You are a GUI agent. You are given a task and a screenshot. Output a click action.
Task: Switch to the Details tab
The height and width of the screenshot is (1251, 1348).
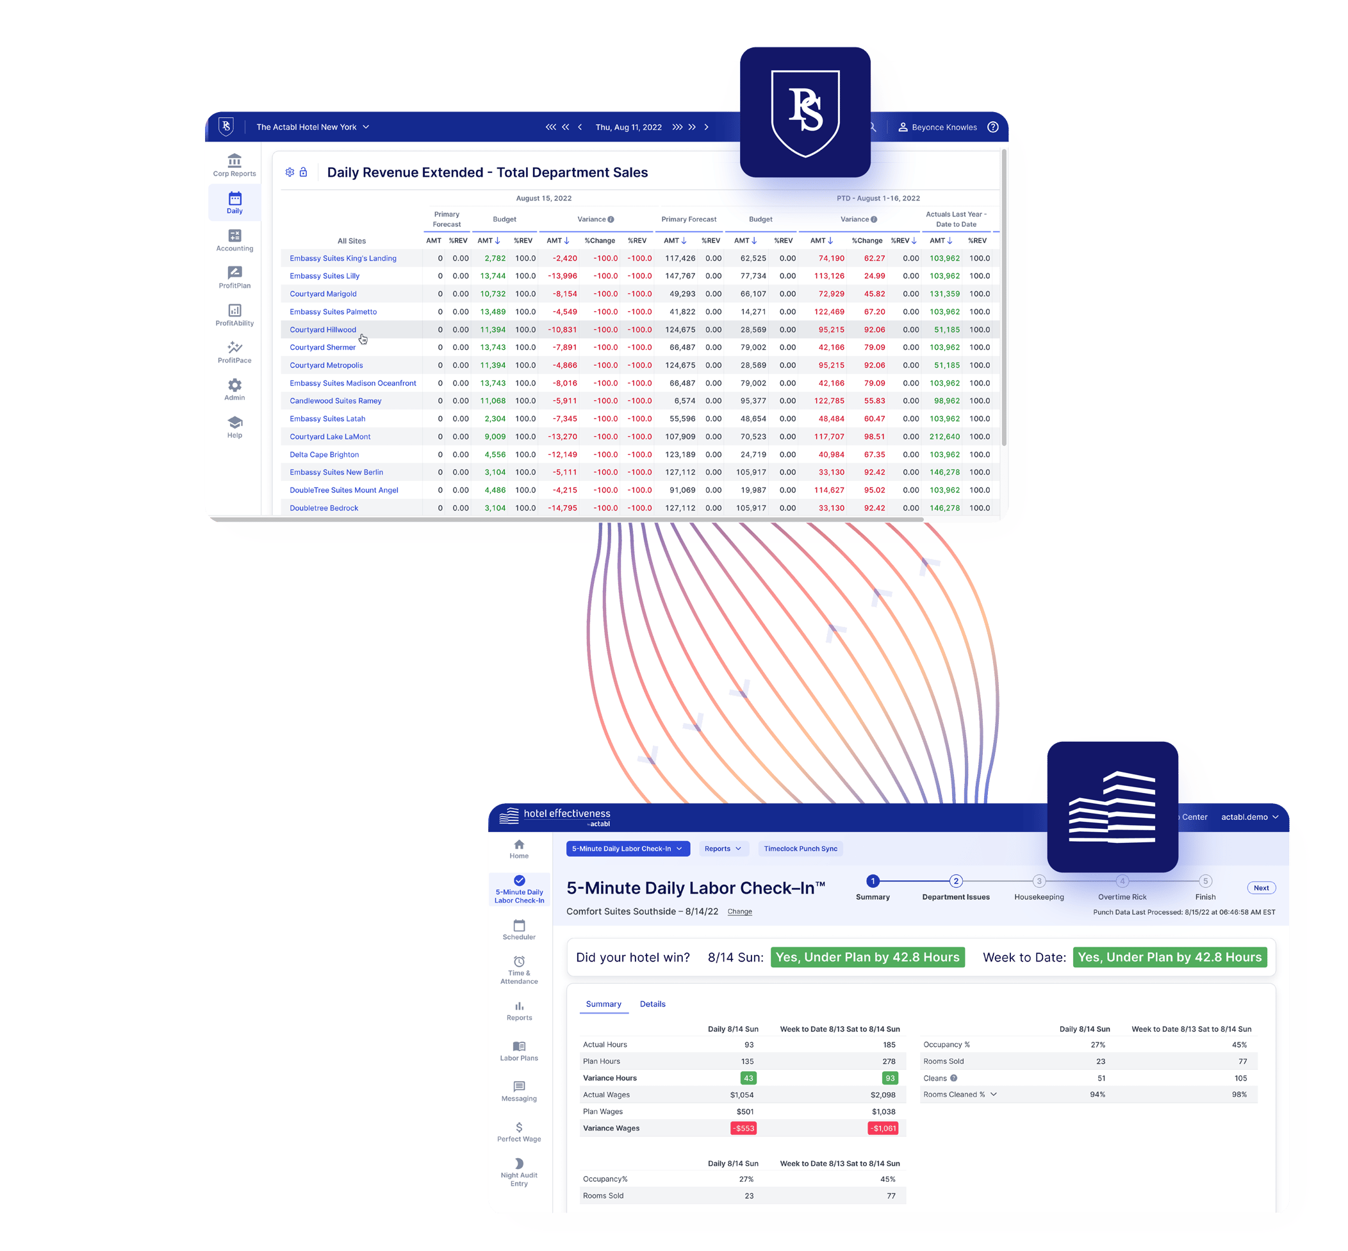coord(652,1004)
